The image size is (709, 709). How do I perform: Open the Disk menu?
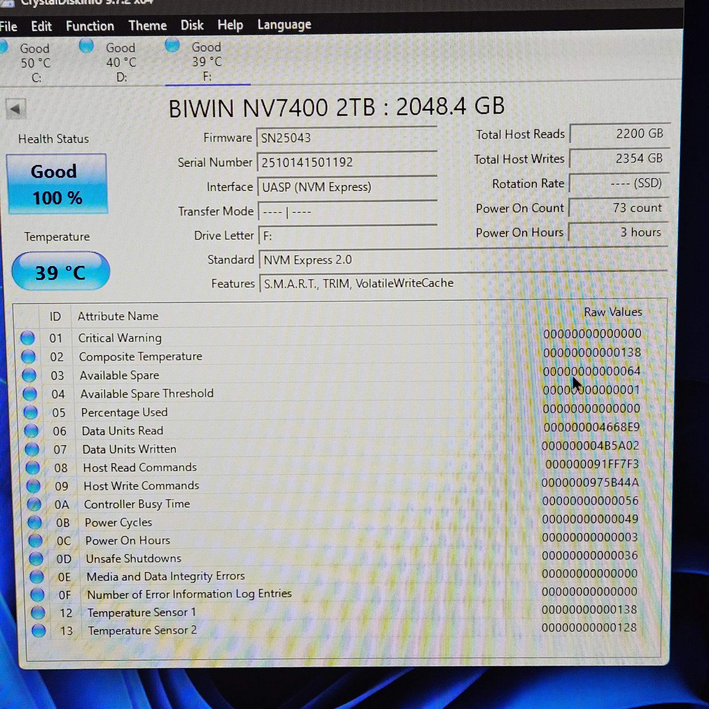pyautogui.click(x=192, y=25)
